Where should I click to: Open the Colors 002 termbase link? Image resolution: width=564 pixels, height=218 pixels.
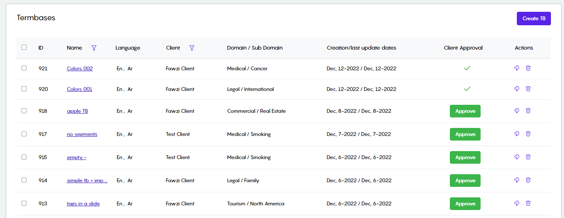click(80, 69)
